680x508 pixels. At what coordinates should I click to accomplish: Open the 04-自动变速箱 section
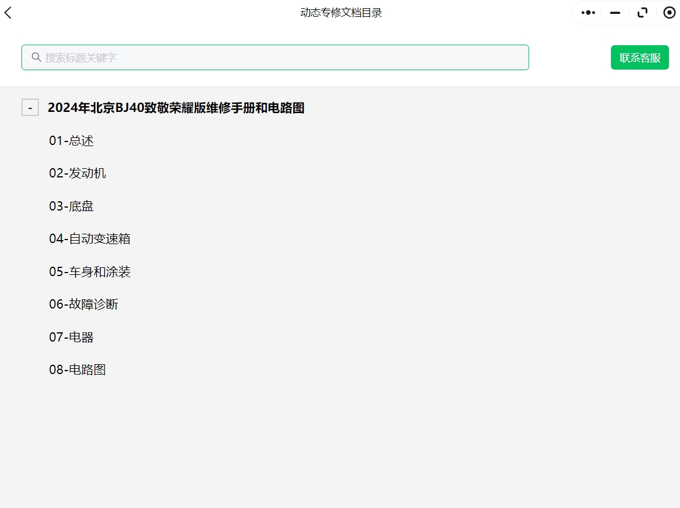(90, 238)
